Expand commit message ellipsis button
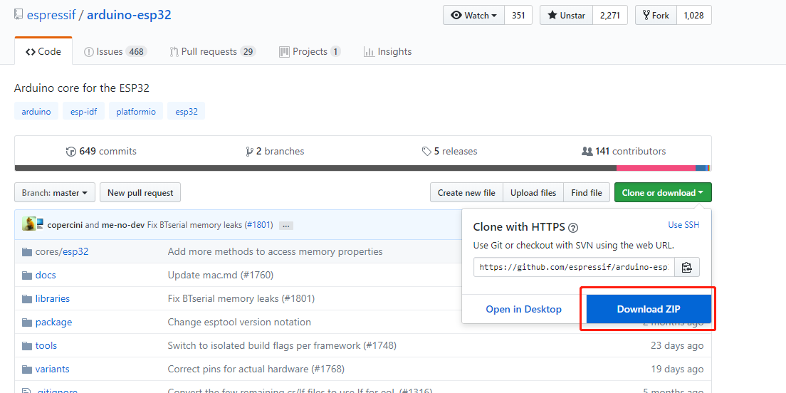 [x=286, y=226]
